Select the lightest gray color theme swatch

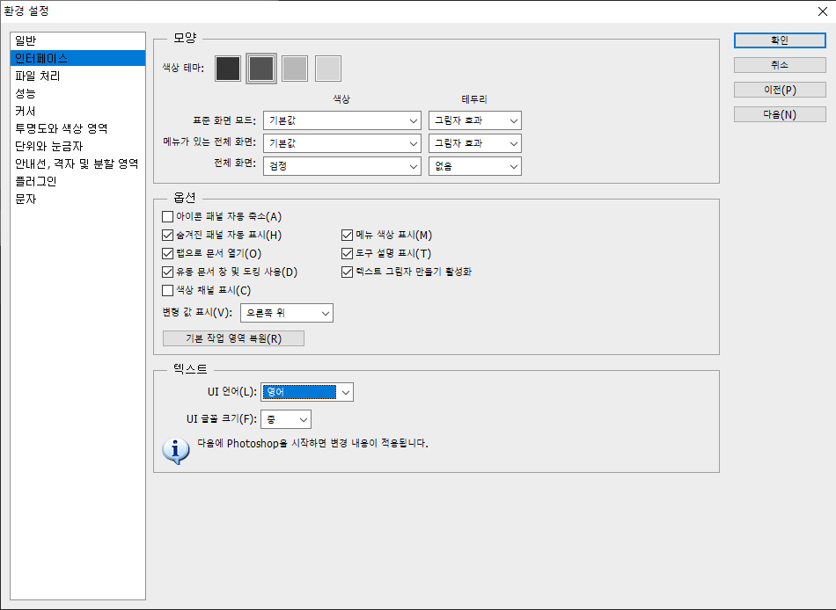[x=328, y=69]
